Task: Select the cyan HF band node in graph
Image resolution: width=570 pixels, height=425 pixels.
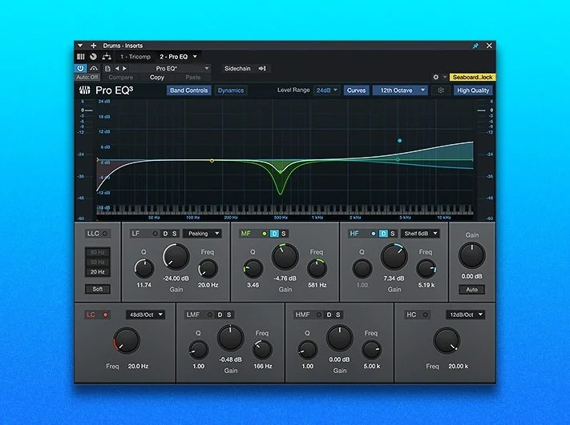Action: coord(399,141)
